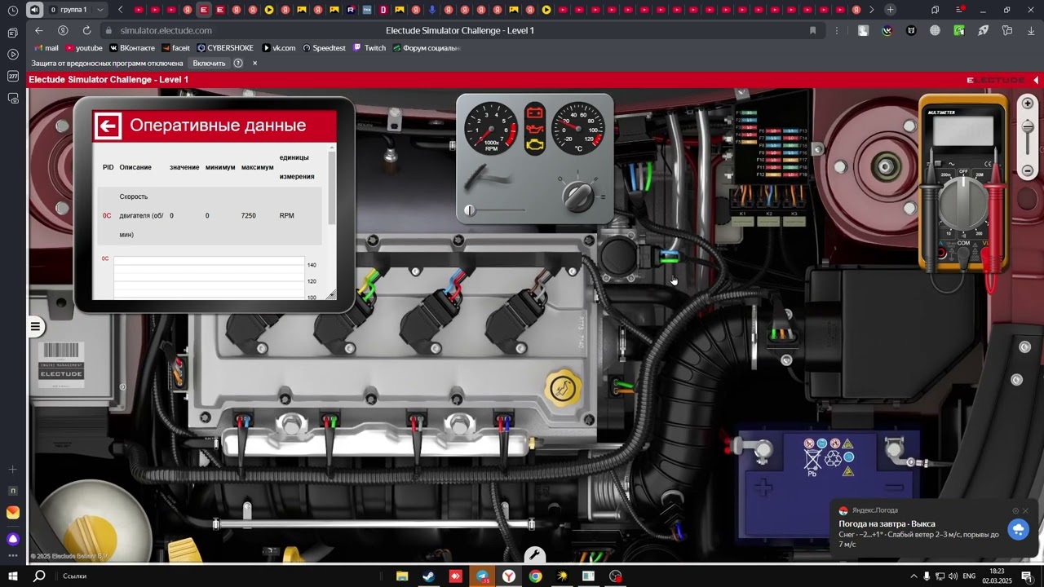This screenshot has height=587, width=1044.
Task: Bookmark this page
Action: point(812,30)
